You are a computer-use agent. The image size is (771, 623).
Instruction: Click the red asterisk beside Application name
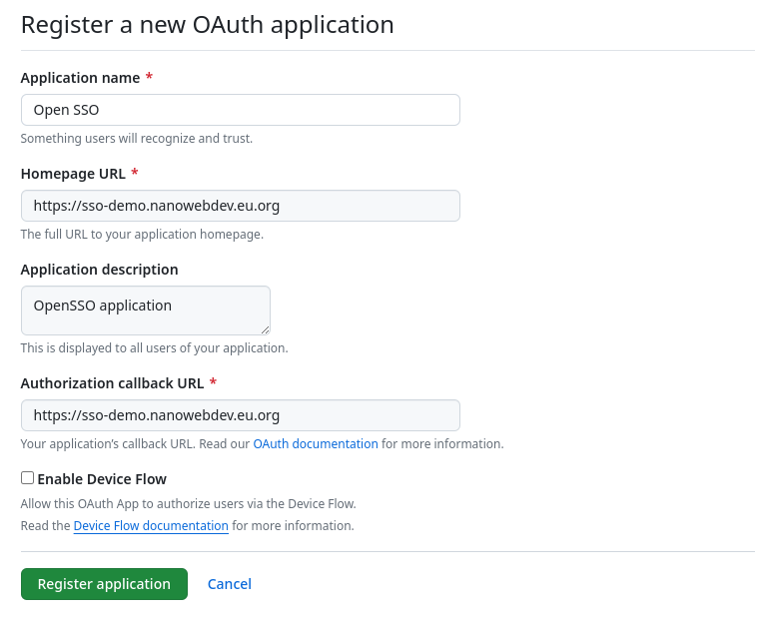point(149,78)
